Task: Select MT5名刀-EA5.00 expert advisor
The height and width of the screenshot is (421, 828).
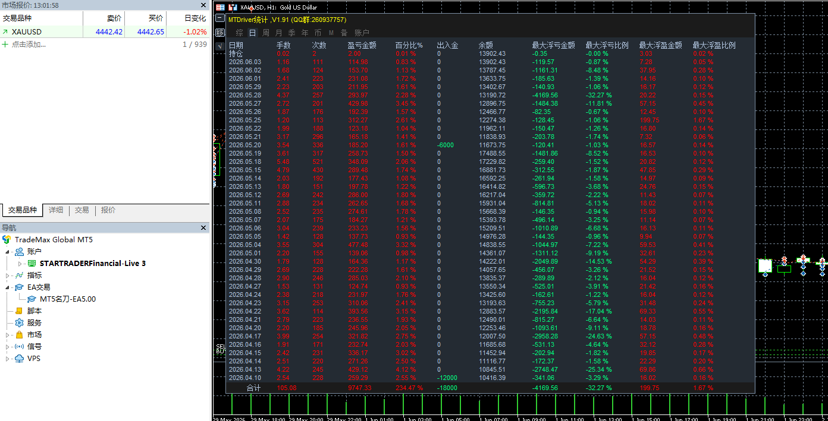Action: [68, 299]
